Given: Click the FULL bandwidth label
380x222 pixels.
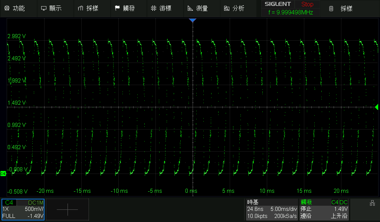Looking at the screenshot, I should (x=9, y=216).
